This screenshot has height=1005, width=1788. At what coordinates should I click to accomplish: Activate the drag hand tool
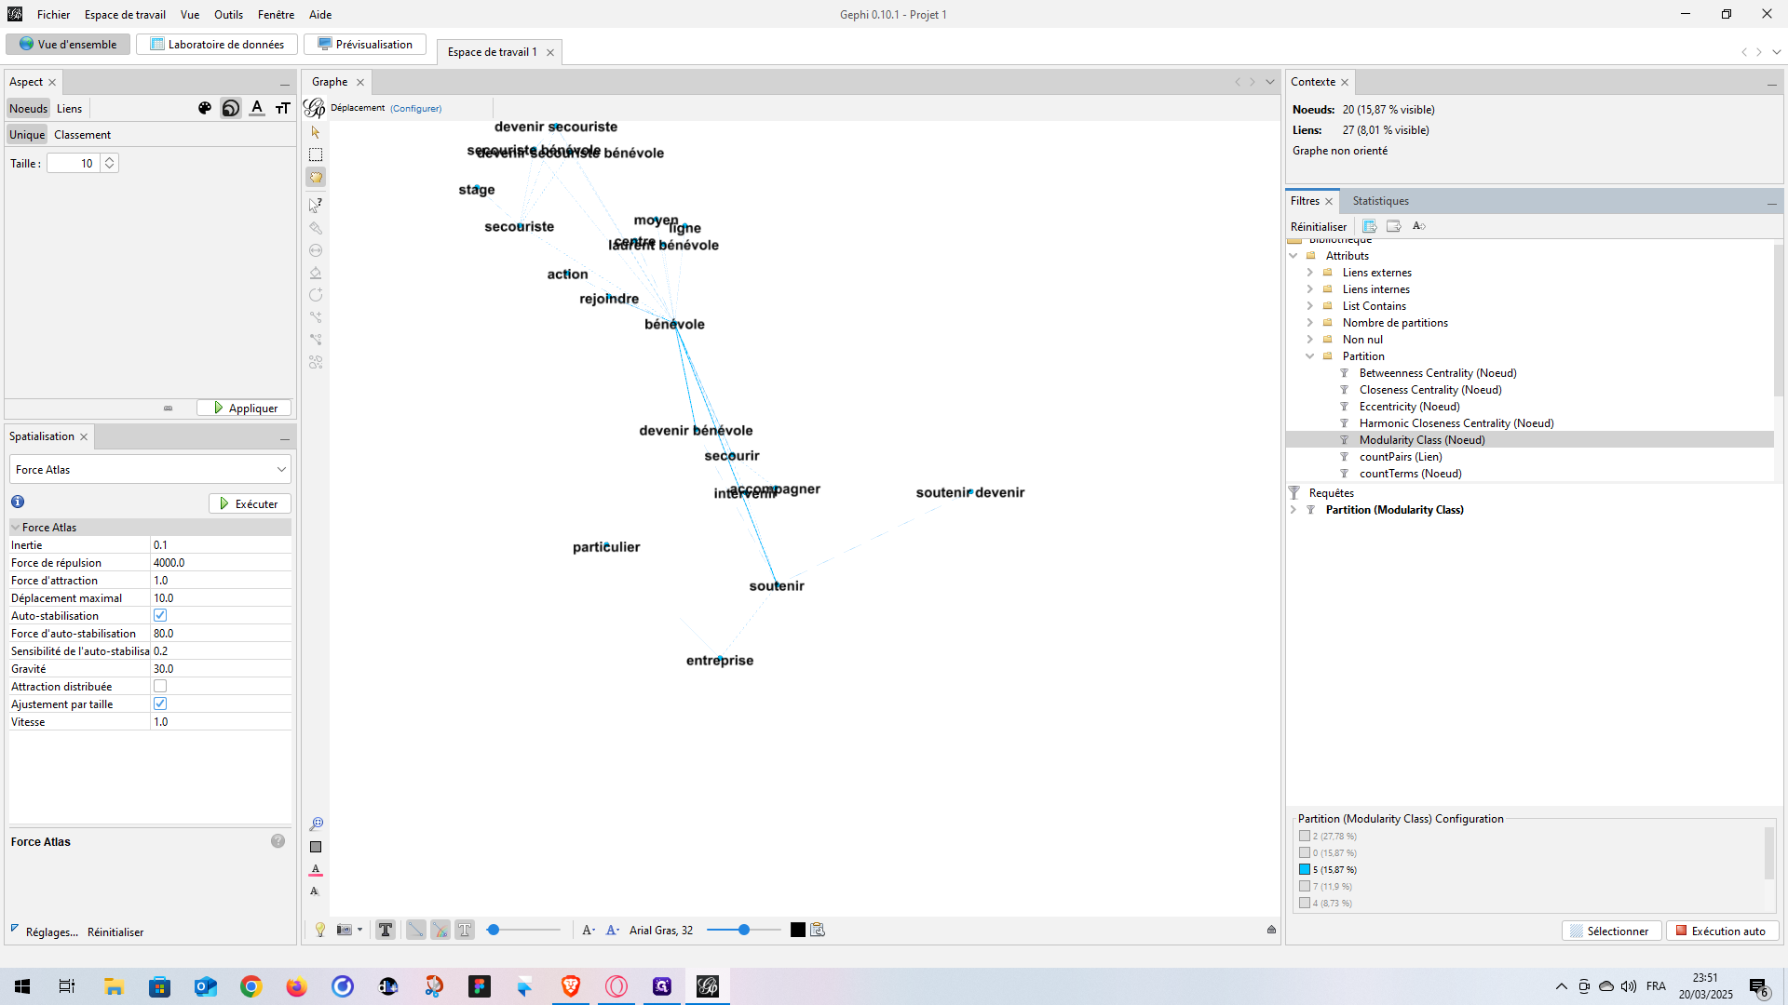(x=316, y=177)
